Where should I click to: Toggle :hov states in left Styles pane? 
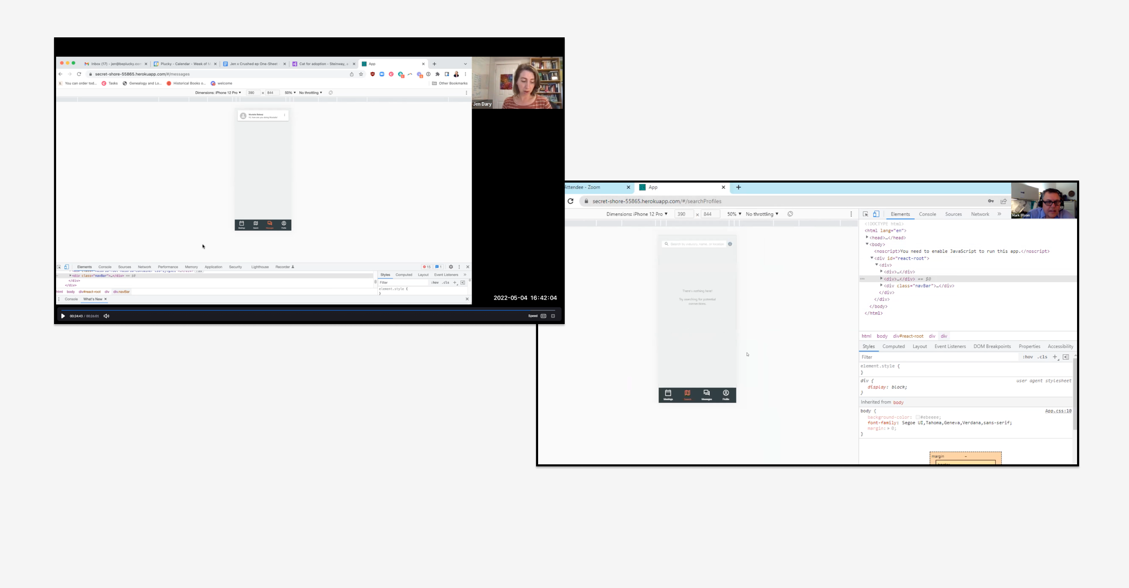[x=435, y=283]
